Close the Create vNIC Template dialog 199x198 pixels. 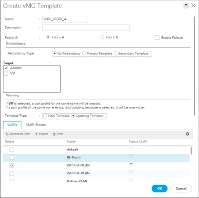point(193,6)
